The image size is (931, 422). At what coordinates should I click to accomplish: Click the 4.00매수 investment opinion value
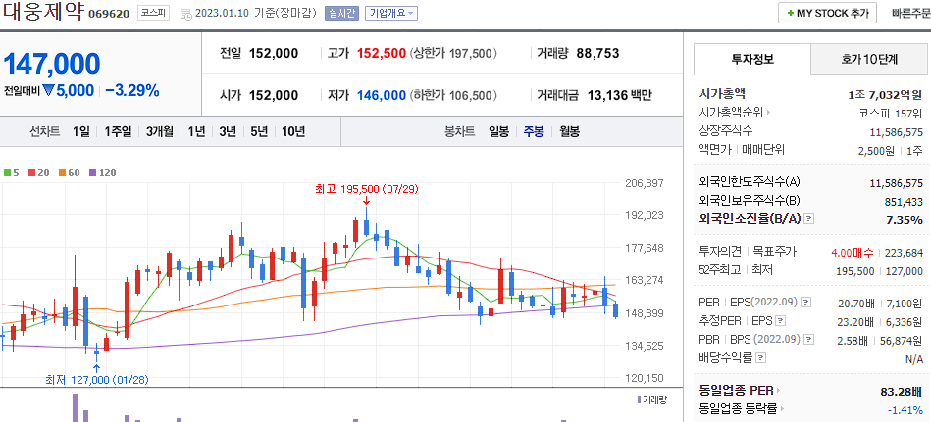coord(851,252)
